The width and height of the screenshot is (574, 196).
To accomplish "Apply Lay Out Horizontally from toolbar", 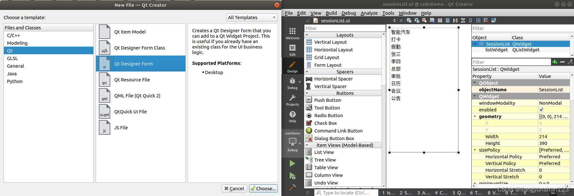I will coord(440,20).
